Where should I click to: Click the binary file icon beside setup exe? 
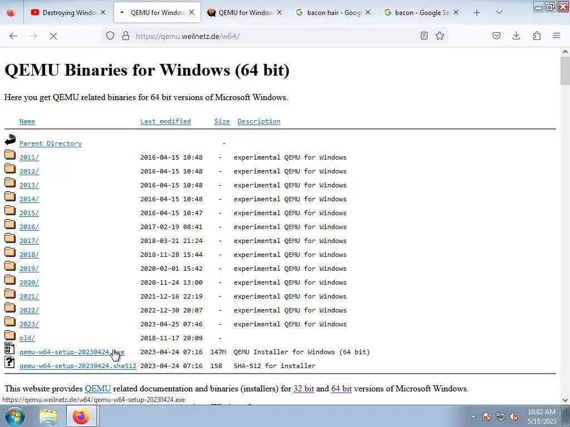[10, 348]
